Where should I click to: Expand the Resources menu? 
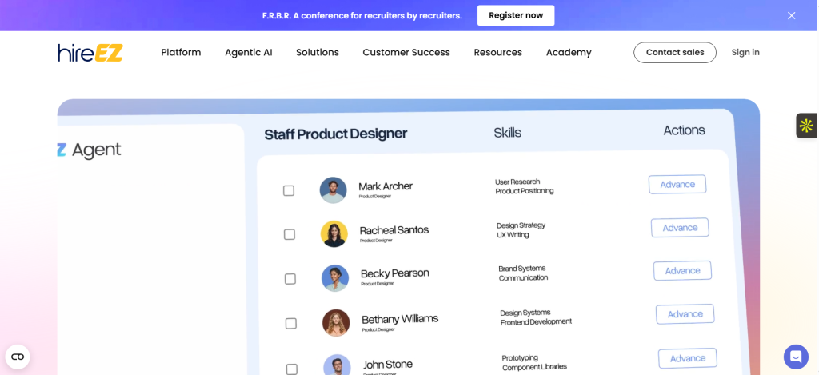click(x=497, y=53)
